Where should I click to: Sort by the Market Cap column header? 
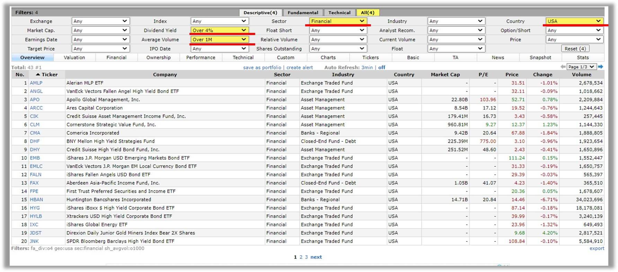[445, 74]
